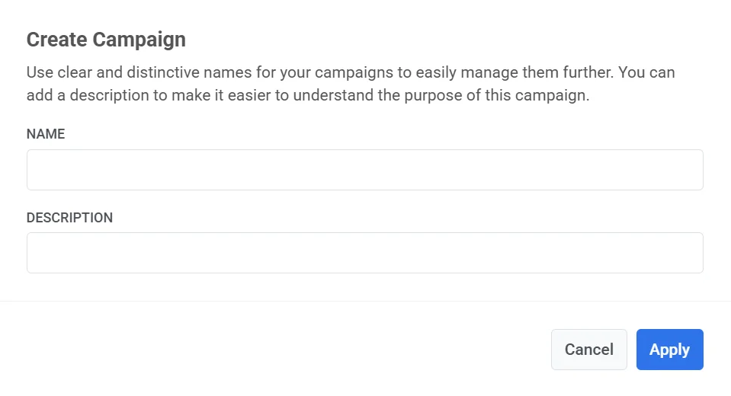Activate the empty field under DESCRIPTION
The height and width of the screenshot is (396, 731).
[x=364, y=253]
